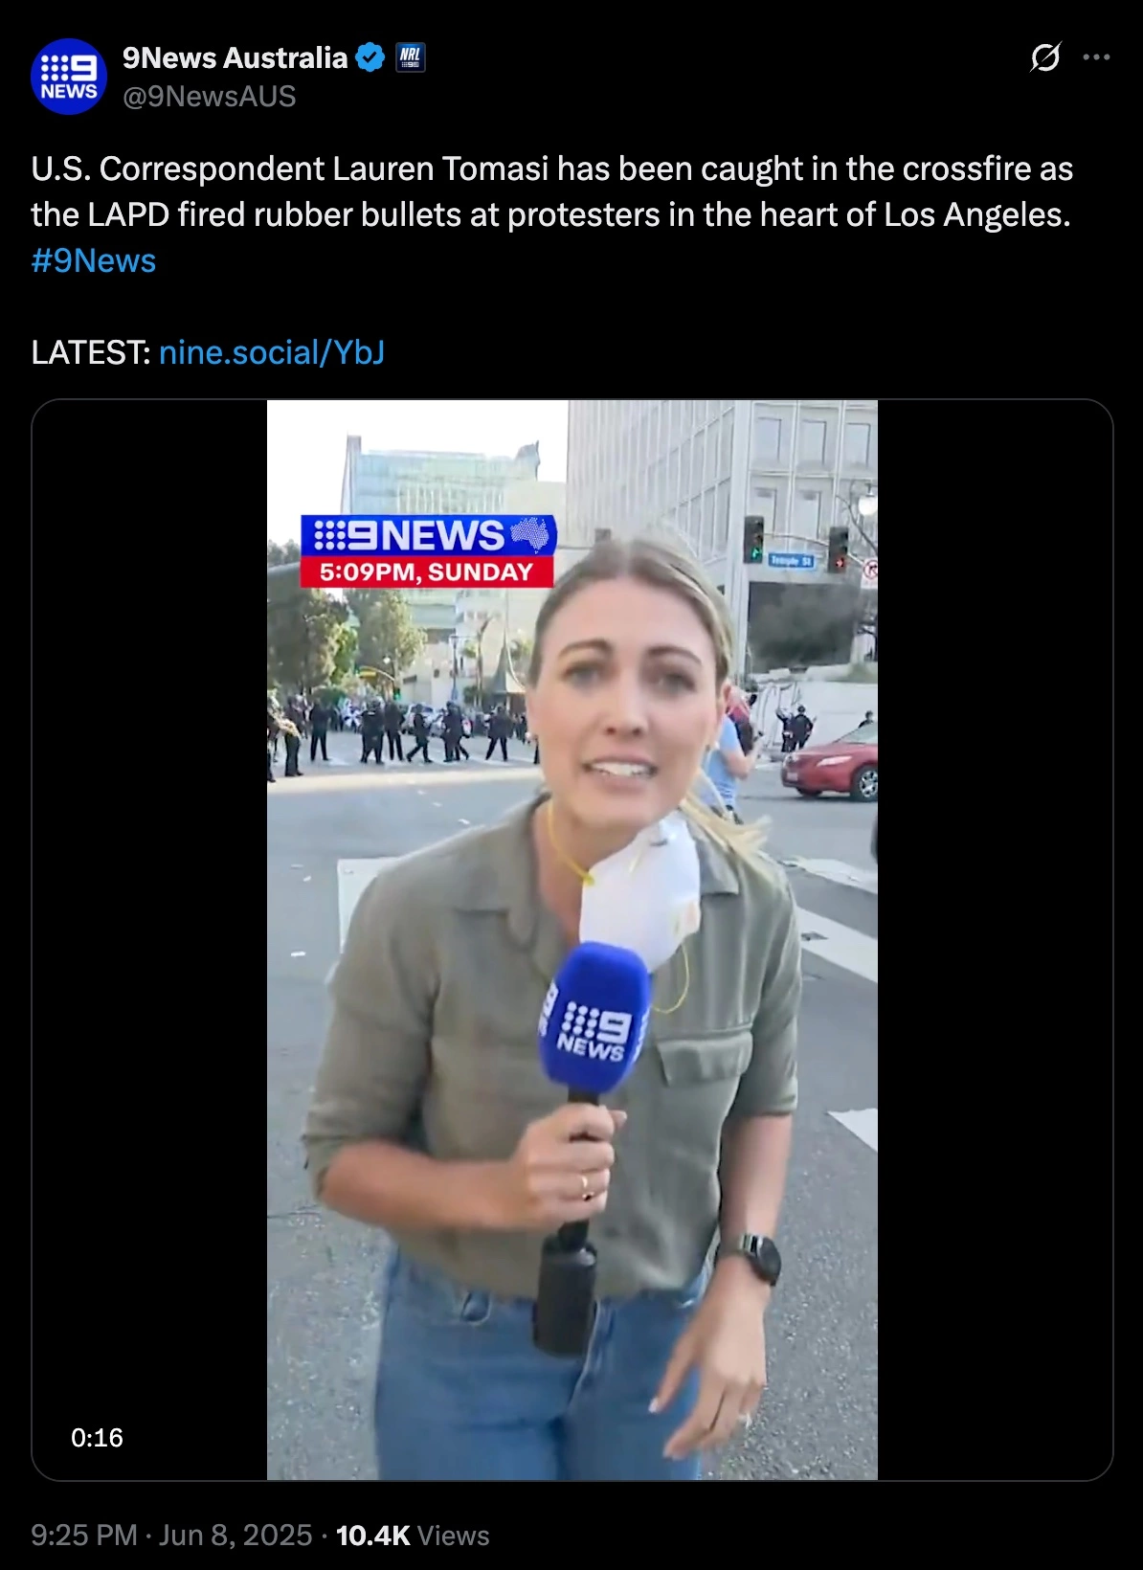Click the NRL affiliate badge icon
The width and height of the screenshot is (1143, 1570).
[411, 57]
